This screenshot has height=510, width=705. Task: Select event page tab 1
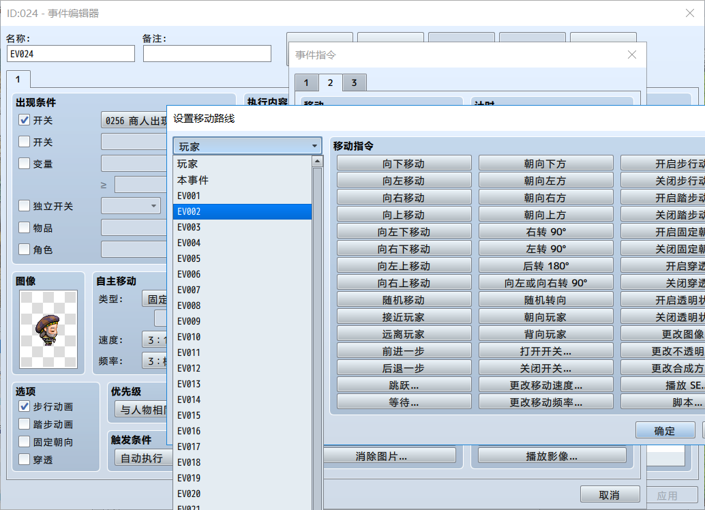pos(18,80)
